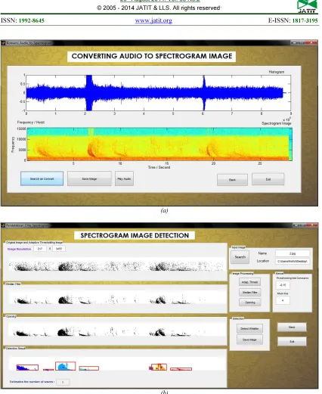Image resolution: width=322 pixels, height=394 pixels.
Task: Click the Opening button
Action: [x=249, y=302]
